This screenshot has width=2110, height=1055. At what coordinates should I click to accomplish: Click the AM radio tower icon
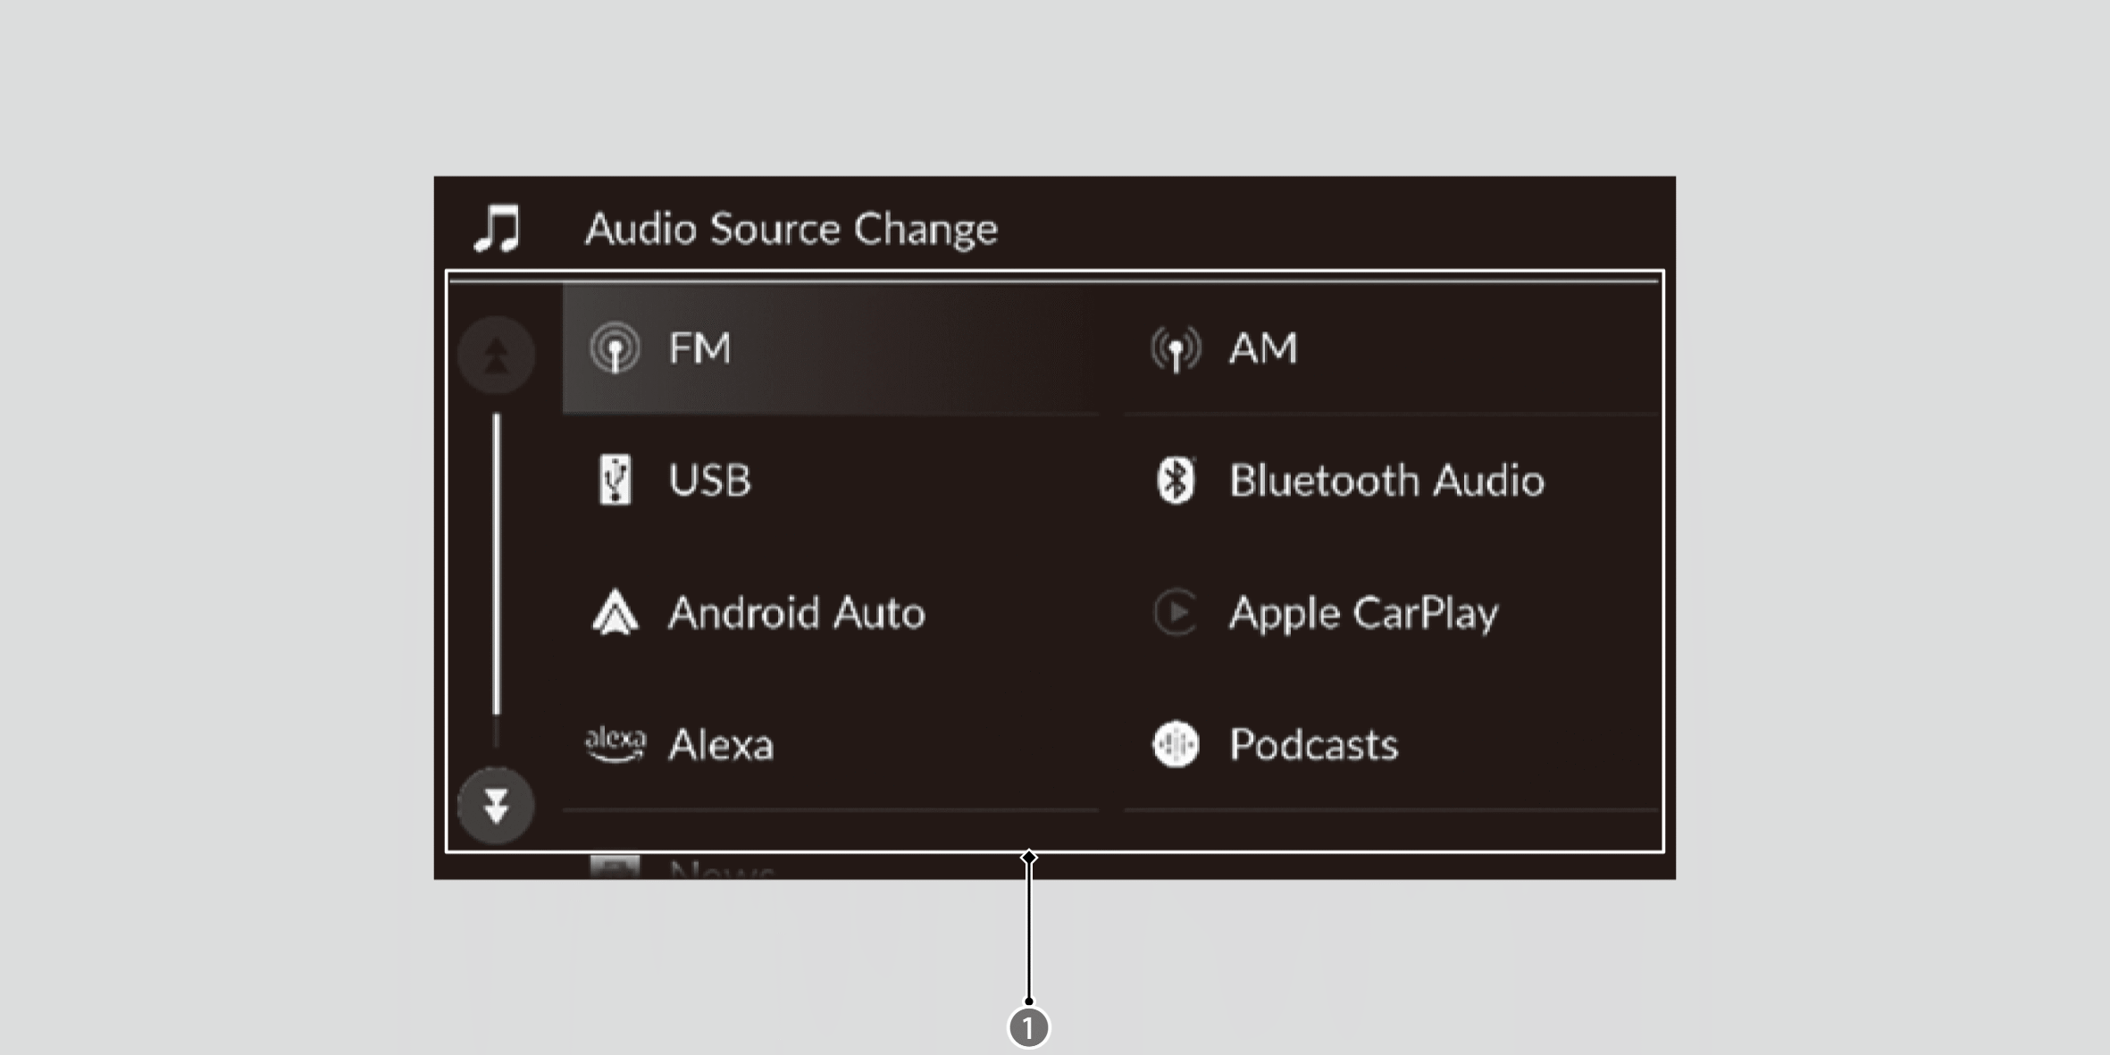[1176, 348]
